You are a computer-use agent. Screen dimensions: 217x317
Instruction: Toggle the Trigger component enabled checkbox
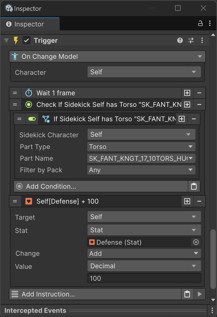[27, 41]
